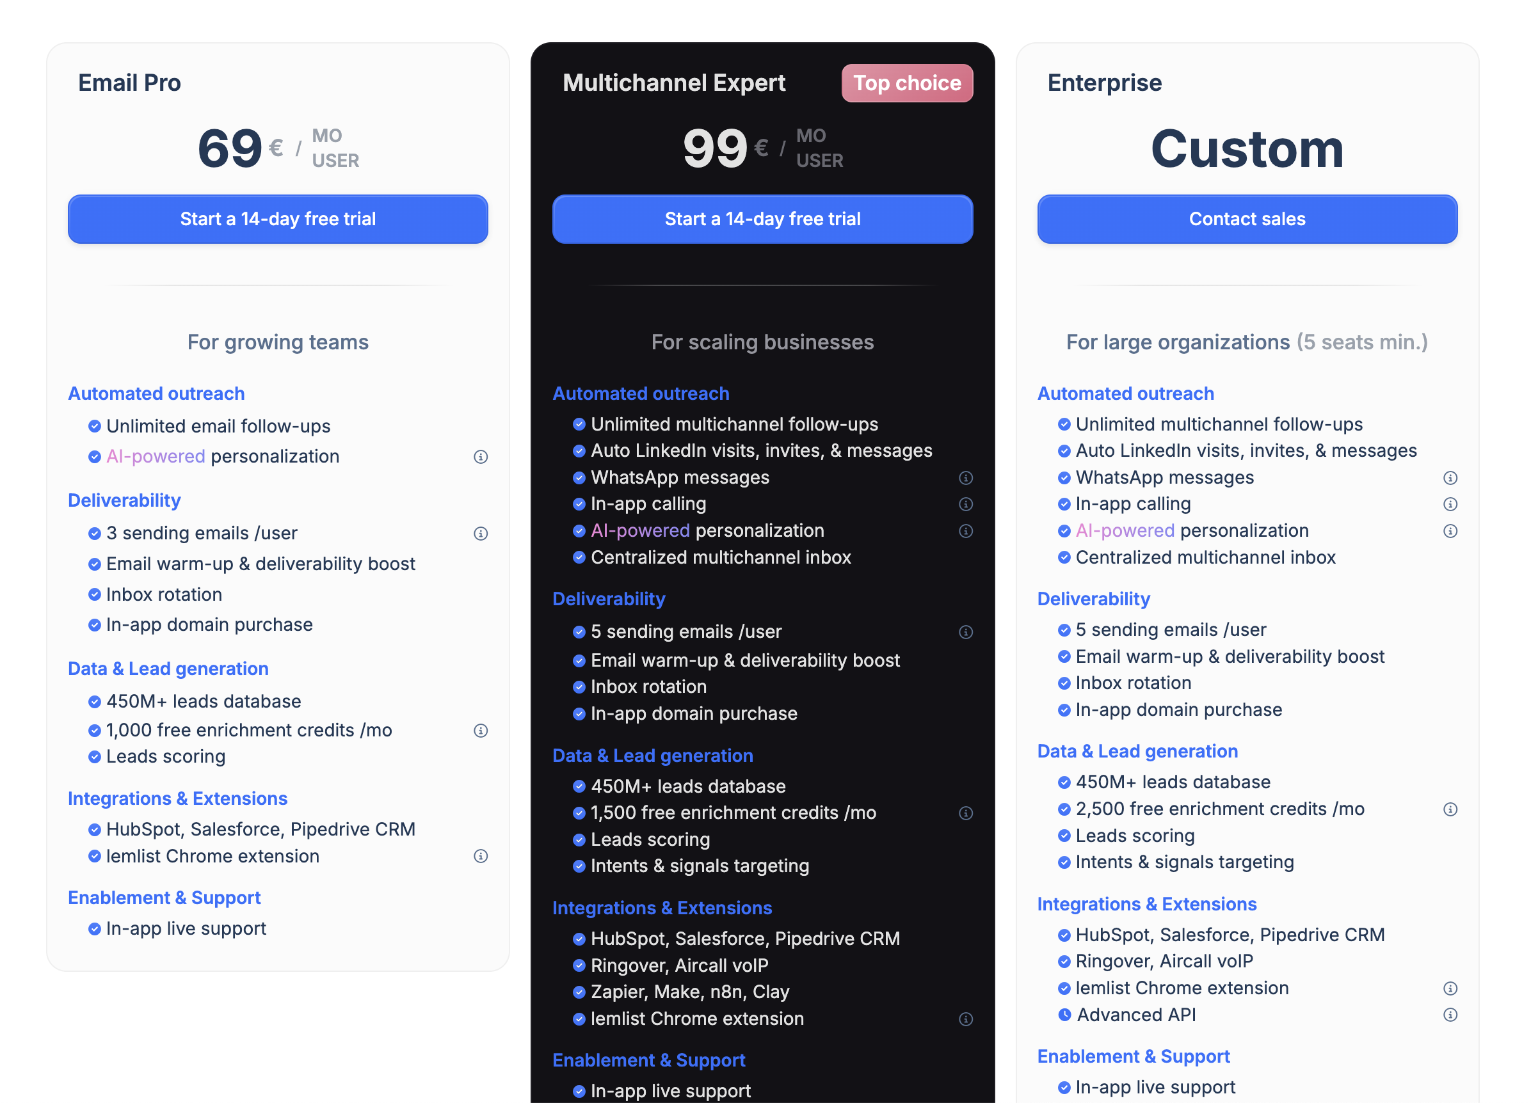Click info icon for Enterprise lemlist Chrome extension
Viewport: 1531px width, 1103px height.
pos(1450,988)
